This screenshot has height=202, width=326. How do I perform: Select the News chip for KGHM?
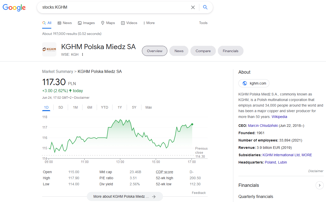pyautogui.click(x=179, y=51)
